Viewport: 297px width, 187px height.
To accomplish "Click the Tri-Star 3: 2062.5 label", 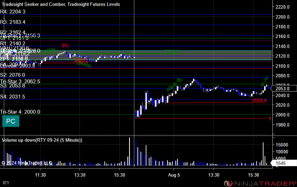I will [20, 82].
